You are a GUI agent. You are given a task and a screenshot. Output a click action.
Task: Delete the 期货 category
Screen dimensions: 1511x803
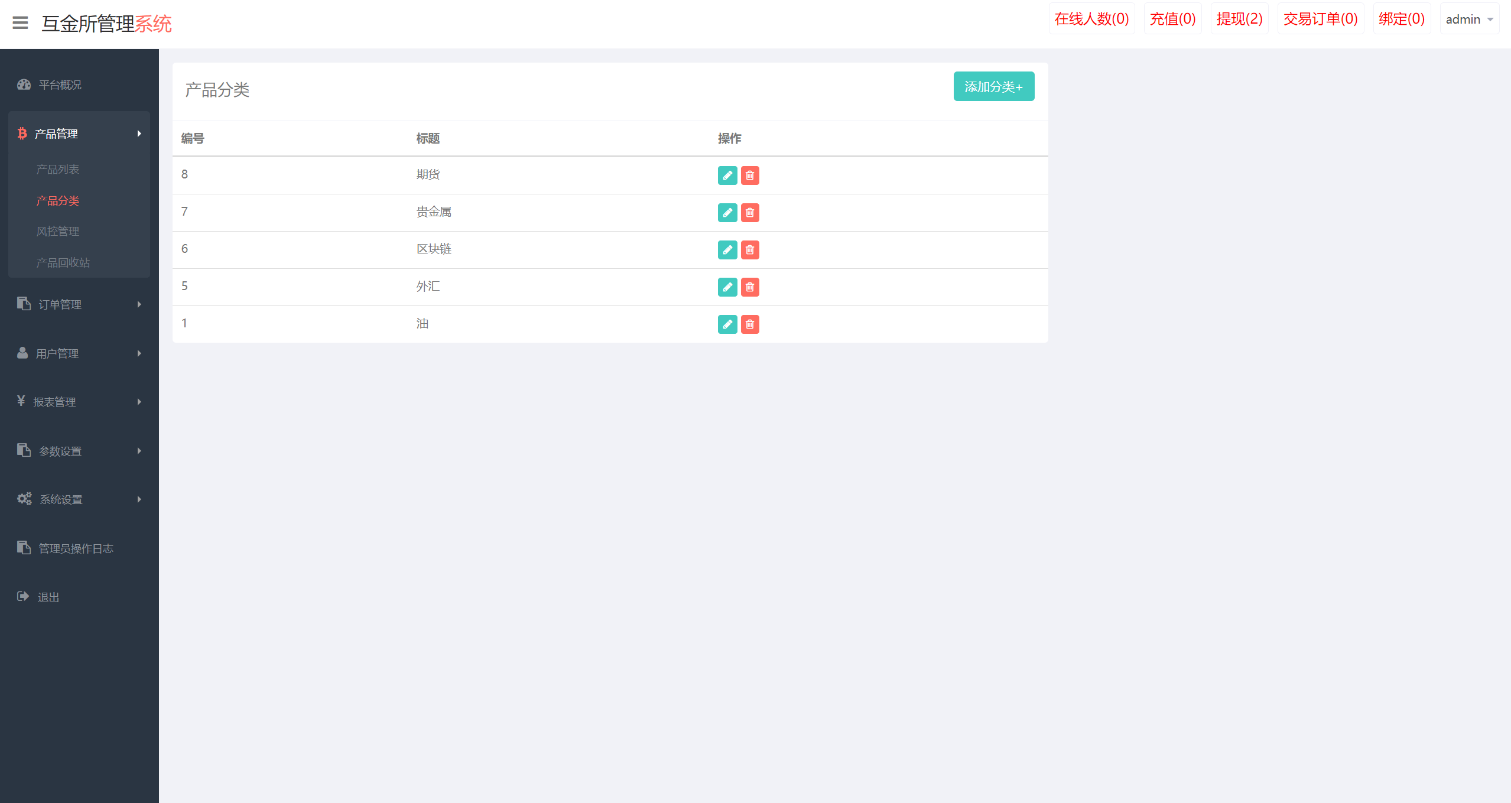pyautogui.click(x=749, y=175)
